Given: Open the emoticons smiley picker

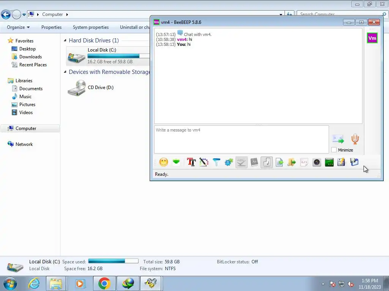Looking at the screenshot, I should [163, 162].
